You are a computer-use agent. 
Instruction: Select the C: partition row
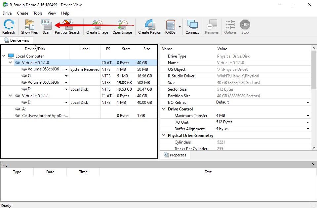(x=79, y=76)
